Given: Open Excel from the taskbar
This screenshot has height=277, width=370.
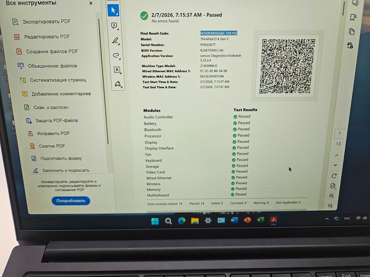Looking at the screenshot, I should [260, 220].
